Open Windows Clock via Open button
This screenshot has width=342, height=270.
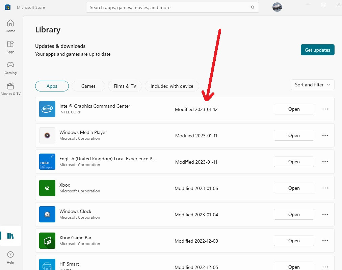pos(294,214)
